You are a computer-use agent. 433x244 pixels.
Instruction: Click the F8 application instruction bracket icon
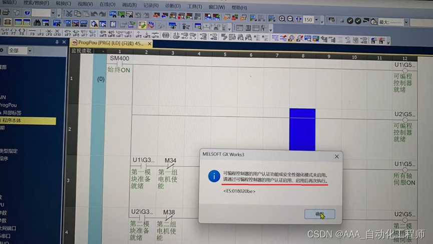point(22,32)
